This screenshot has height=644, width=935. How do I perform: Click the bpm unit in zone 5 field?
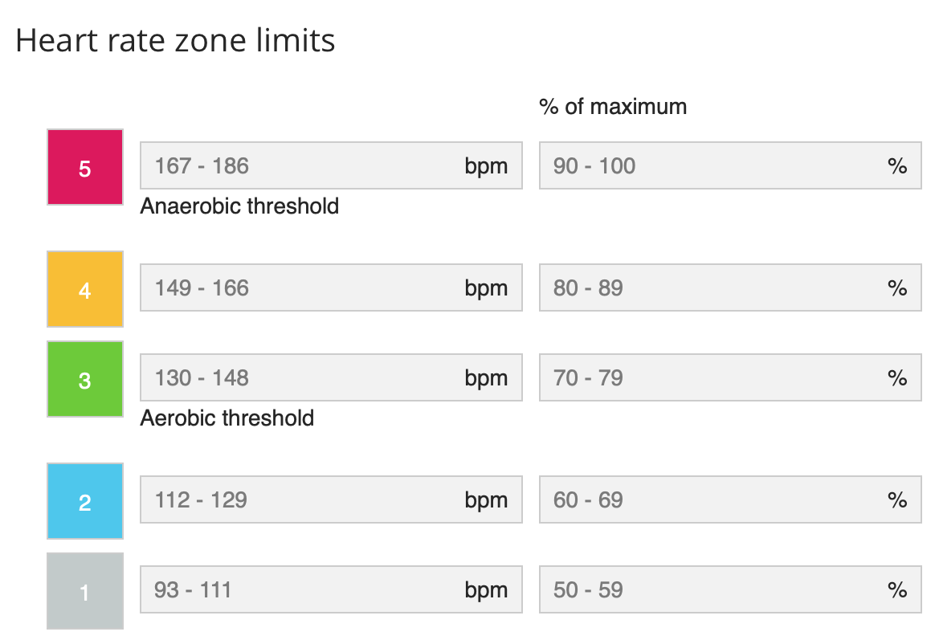(486, 166)
